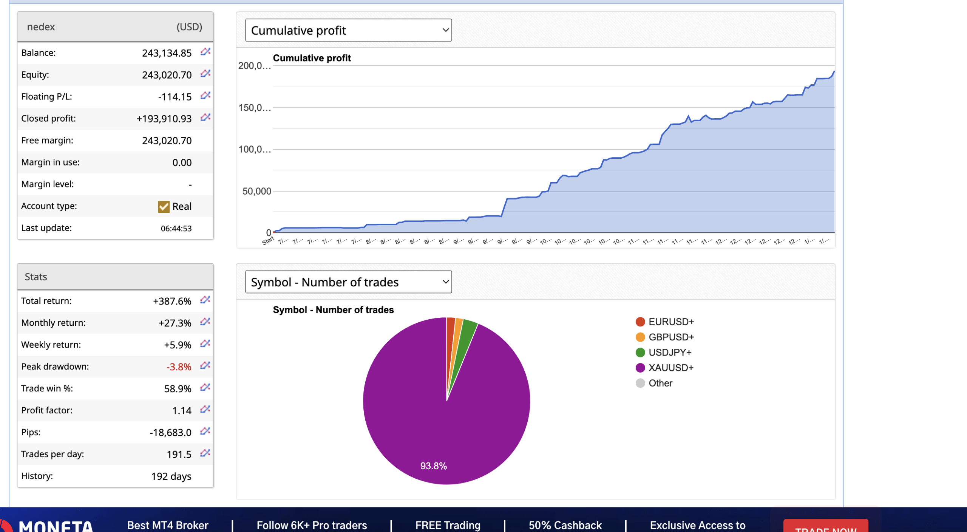Click the Real account type checkbox

click(163, 206)
